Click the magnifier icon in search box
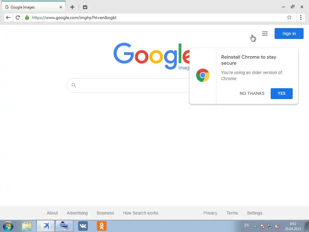The height and width of the screenshot is (232, 309). (x=74, y=85)
